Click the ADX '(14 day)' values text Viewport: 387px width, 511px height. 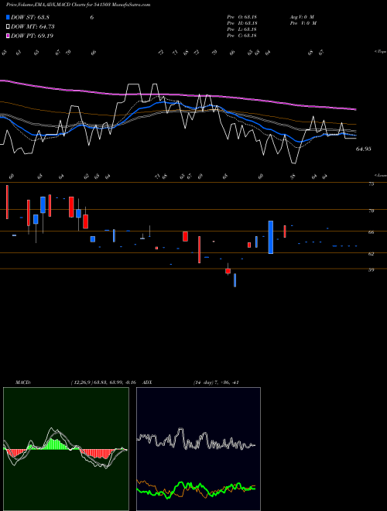point(216,382)
